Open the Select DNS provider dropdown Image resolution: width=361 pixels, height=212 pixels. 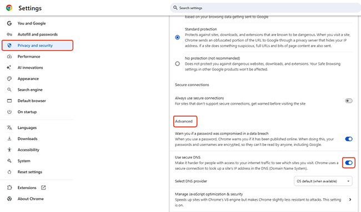323,181
